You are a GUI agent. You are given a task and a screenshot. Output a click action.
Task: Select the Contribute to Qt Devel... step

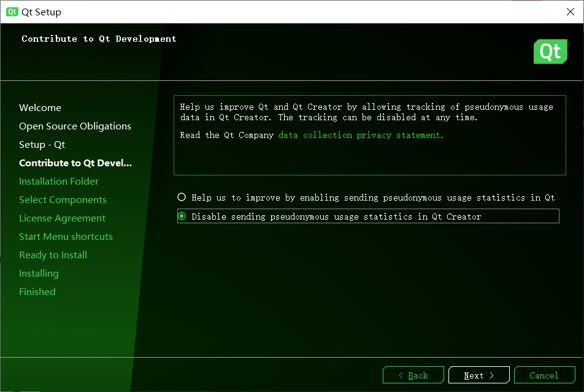(x=75, y=163)
